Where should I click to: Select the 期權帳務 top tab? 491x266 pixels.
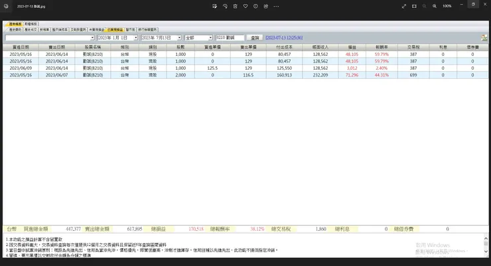(31, 24)
